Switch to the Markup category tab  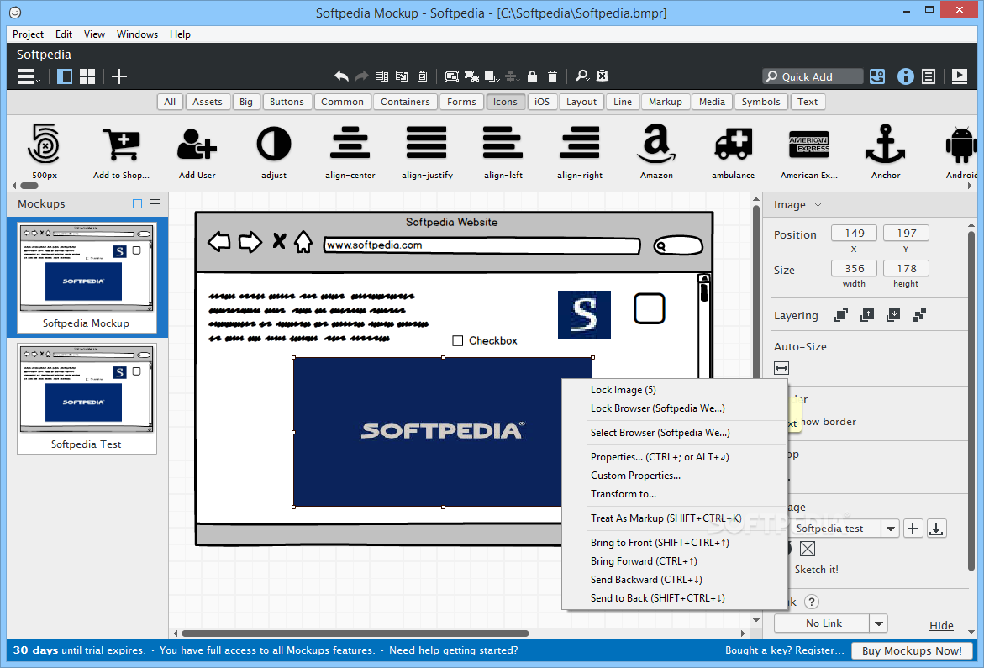pyautogui.click(x=666, y=102)
